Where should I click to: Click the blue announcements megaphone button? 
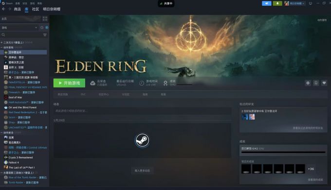pos(267,3)
